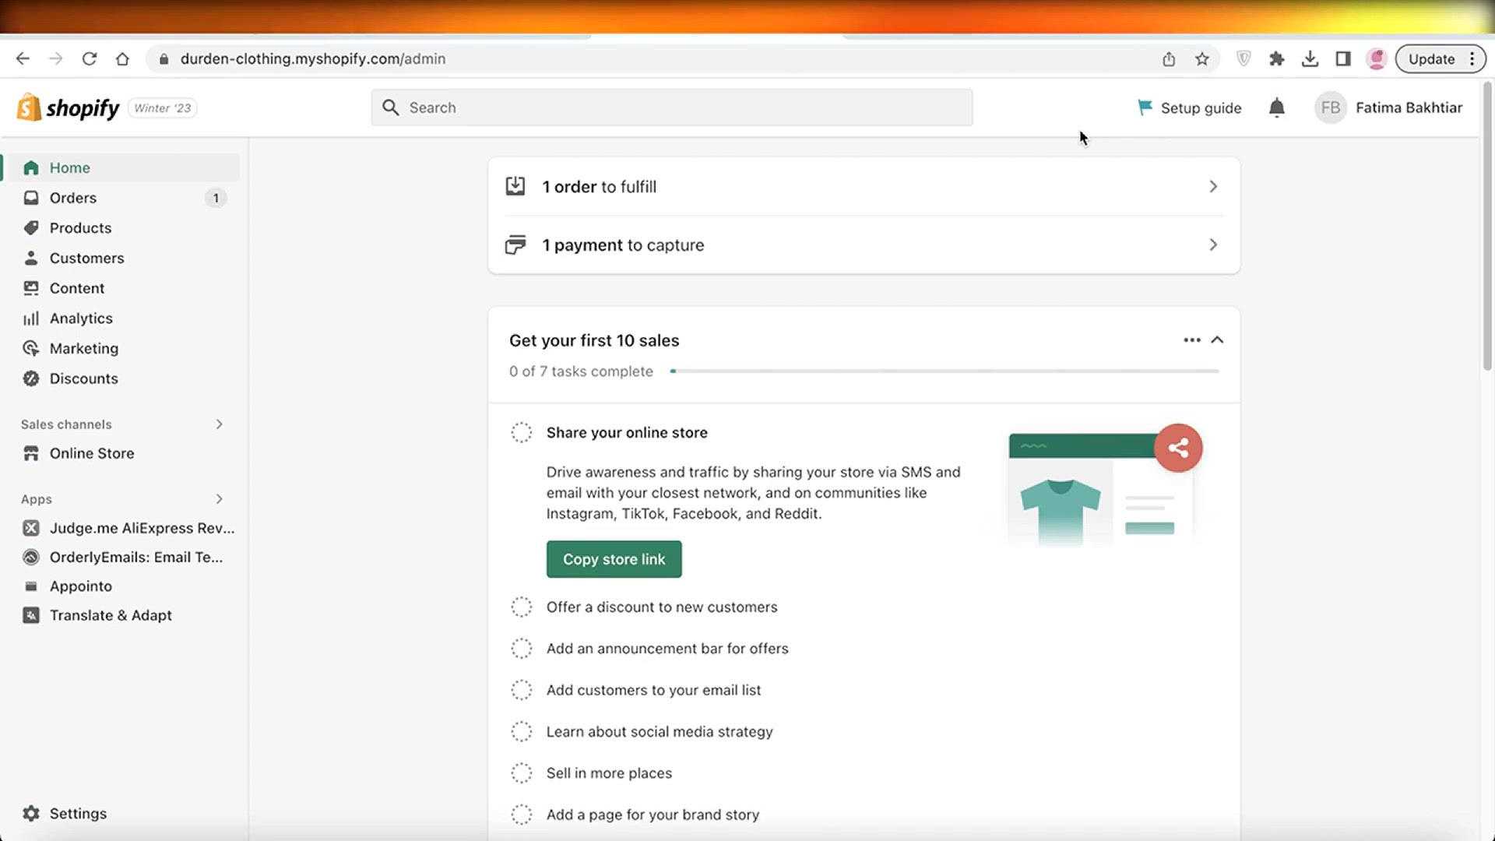Click the Online Store storefront icon
Screen dimensions: 1495x841
tap(31, 453)
